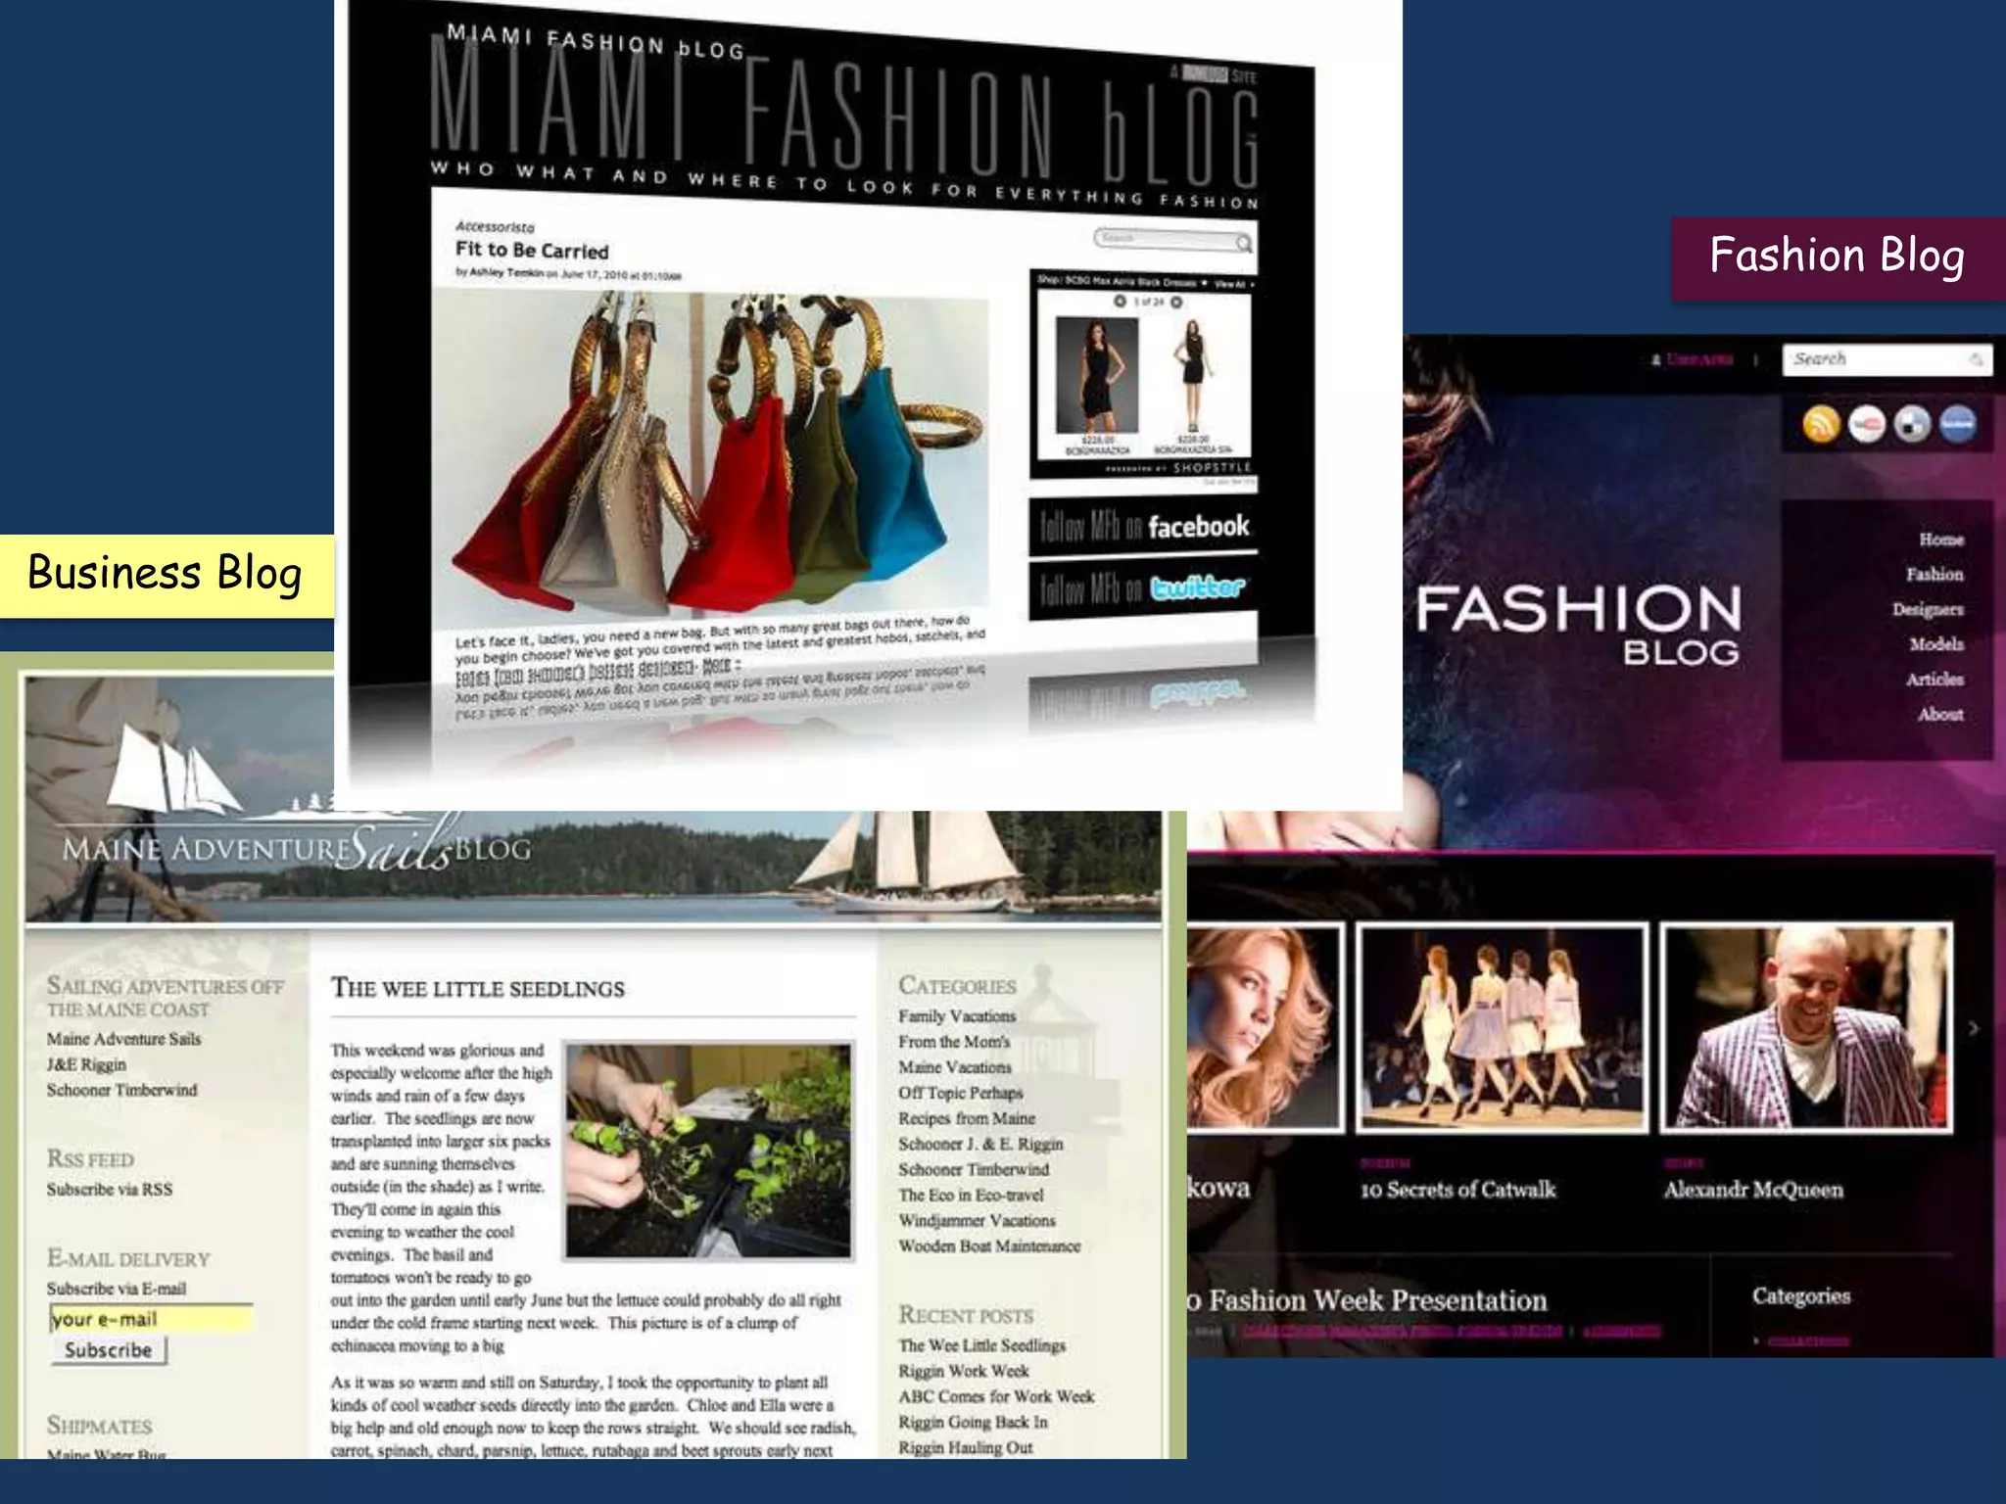2006x1504 pixels.
Task: Open 10 Secrets of Catwalk article
Action: point(1457,1190)
